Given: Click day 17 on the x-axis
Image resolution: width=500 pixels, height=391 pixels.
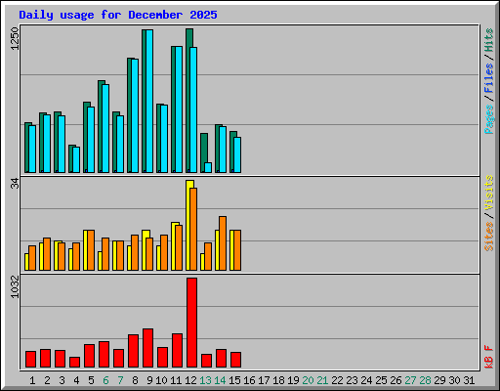Looking at the screenshot, I should (264, 380).
